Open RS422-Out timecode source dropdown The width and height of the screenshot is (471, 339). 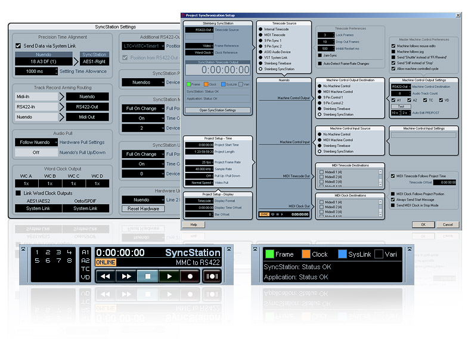click(200, 30)
